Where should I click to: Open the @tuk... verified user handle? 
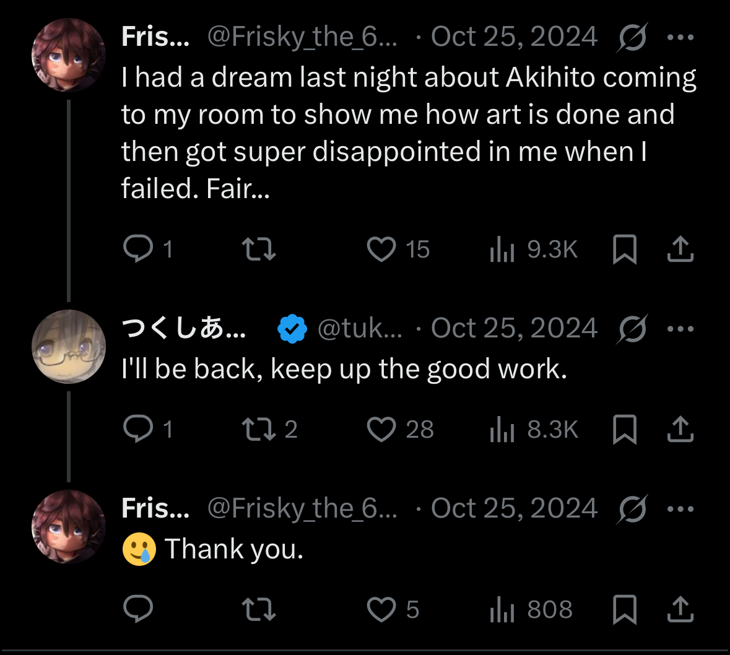point(360,329)
